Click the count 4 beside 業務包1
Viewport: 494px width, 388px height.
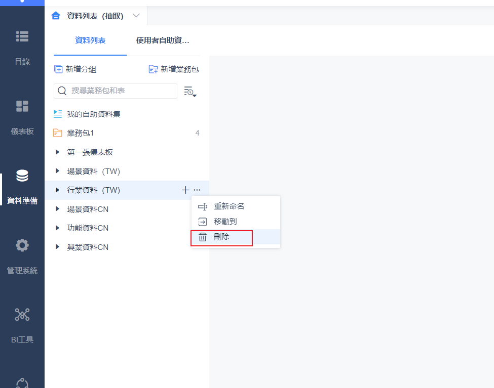click(197, 133)
